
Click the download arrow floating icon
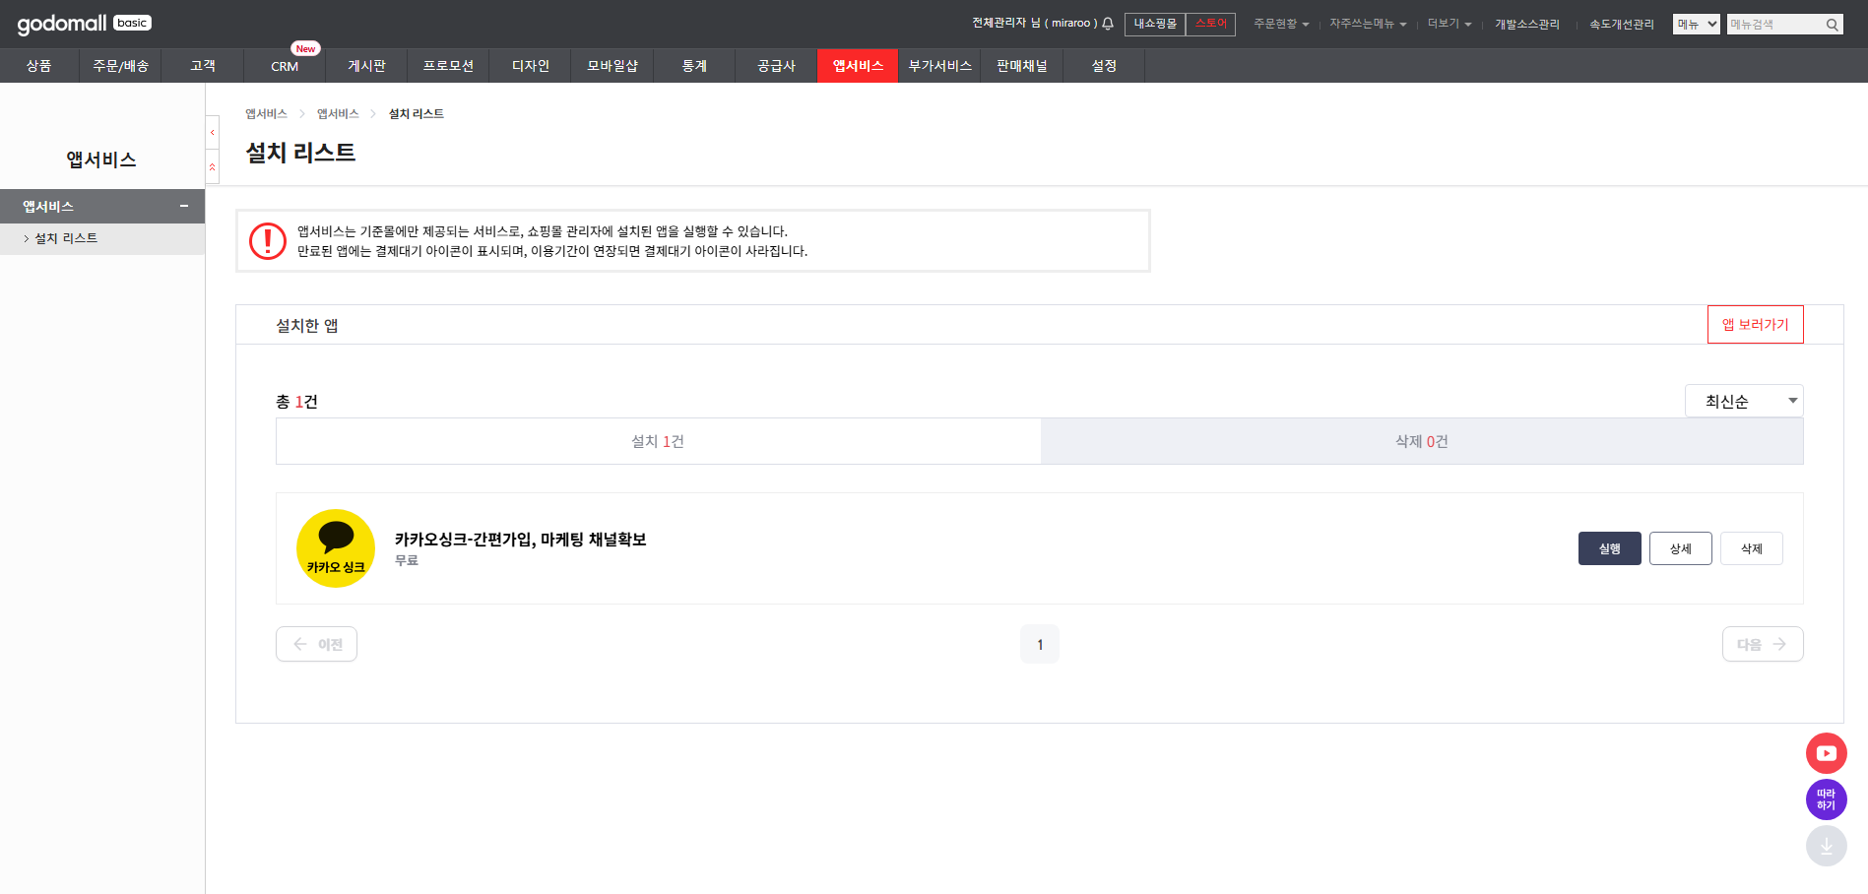(x=1827, y=846)
